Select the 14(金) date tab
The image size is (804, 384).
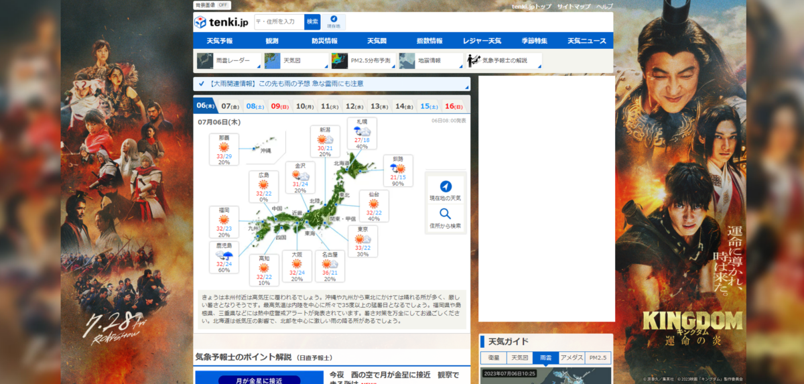[404, 106]
